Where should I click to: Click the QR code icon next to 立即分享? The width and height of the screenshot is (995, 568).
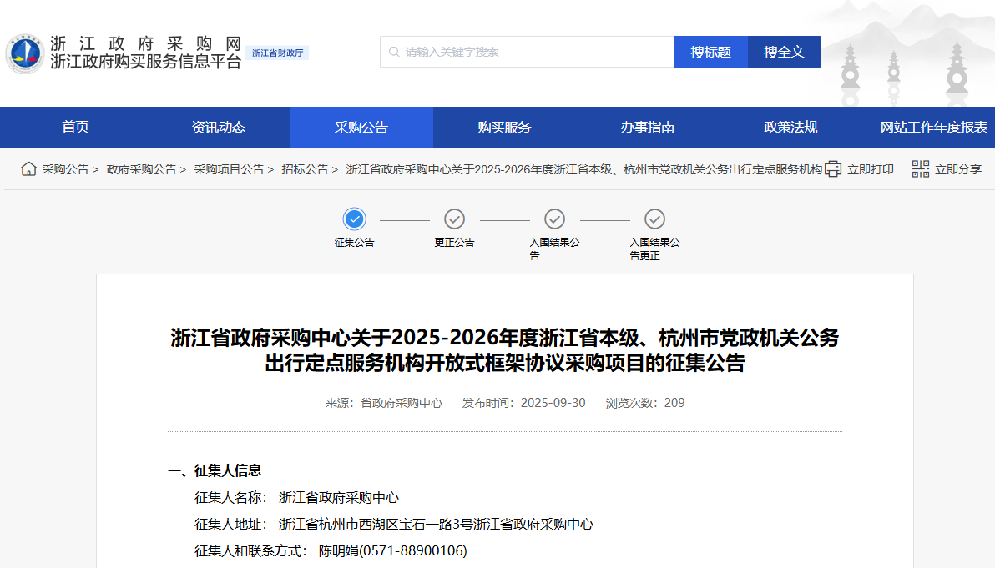coord(920,168)
